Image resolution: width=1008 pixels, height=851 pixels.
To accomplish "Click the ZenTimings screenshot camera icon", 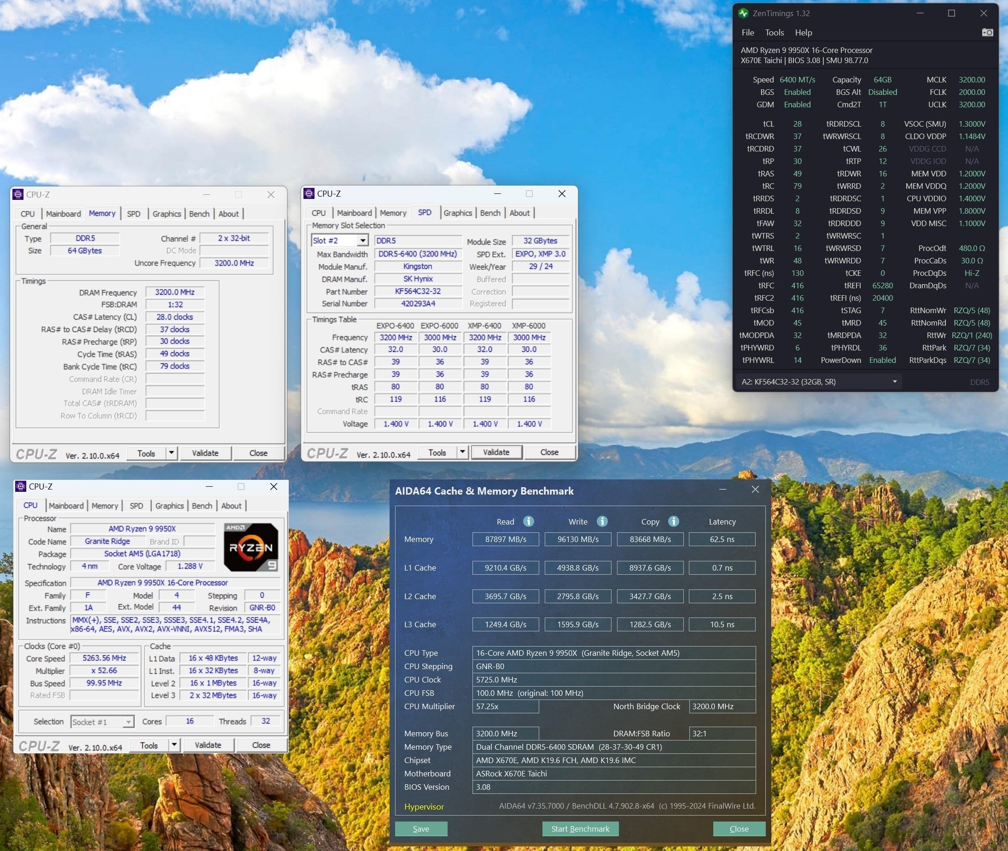I will click(987, 32).
